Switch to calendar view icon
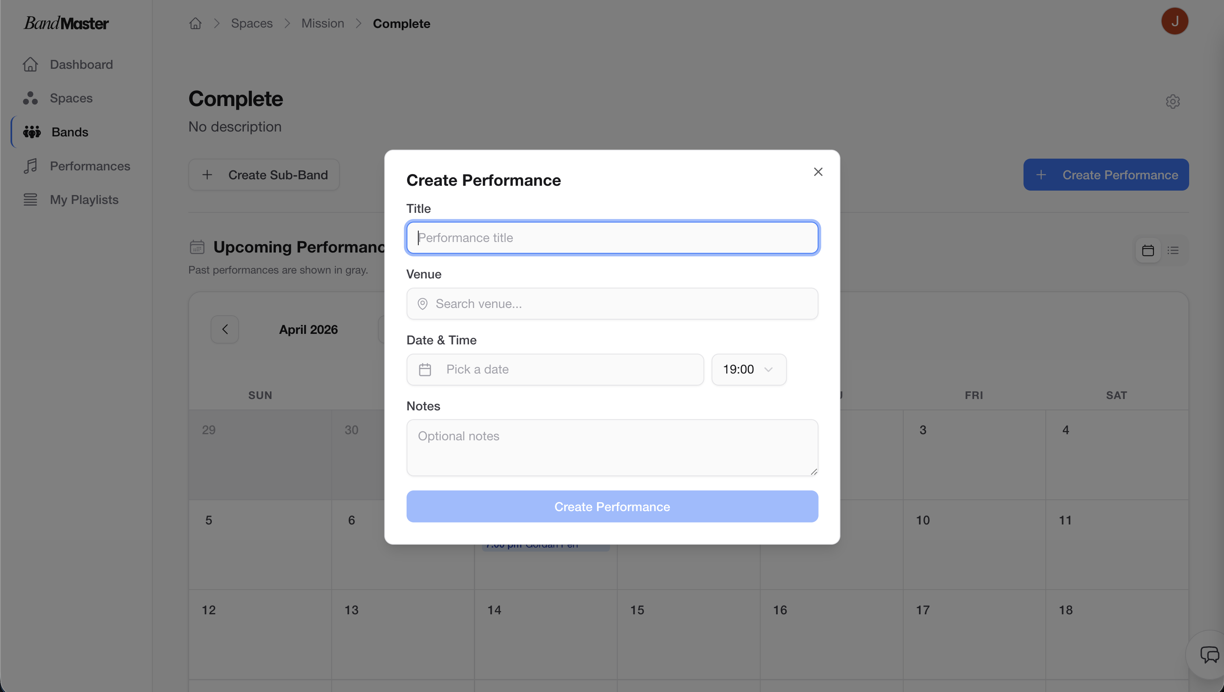 click(x=1148, y=250)
